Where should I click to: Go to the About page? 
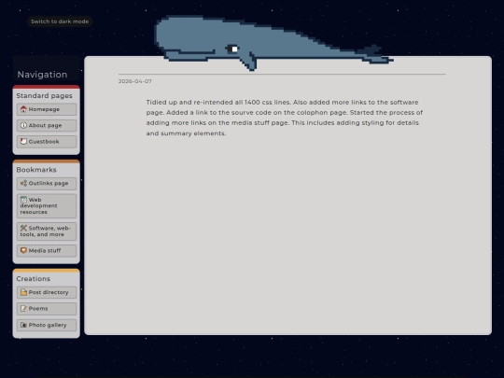tap(47, 125)
